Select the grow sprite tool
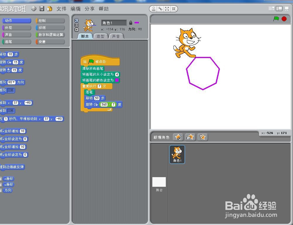Viewport: 293px width, 225px height. coord(167,9)
